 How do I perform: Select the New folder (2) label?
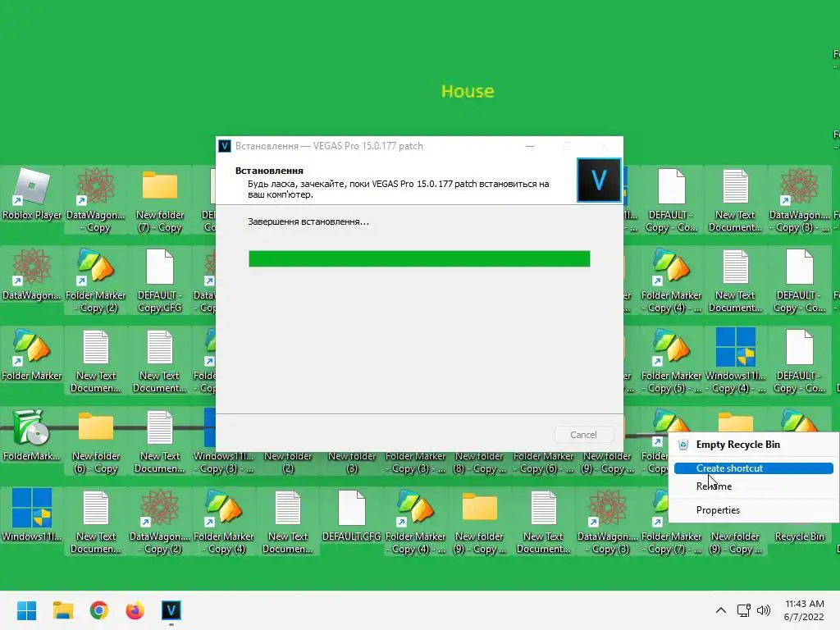pos(288,463)
